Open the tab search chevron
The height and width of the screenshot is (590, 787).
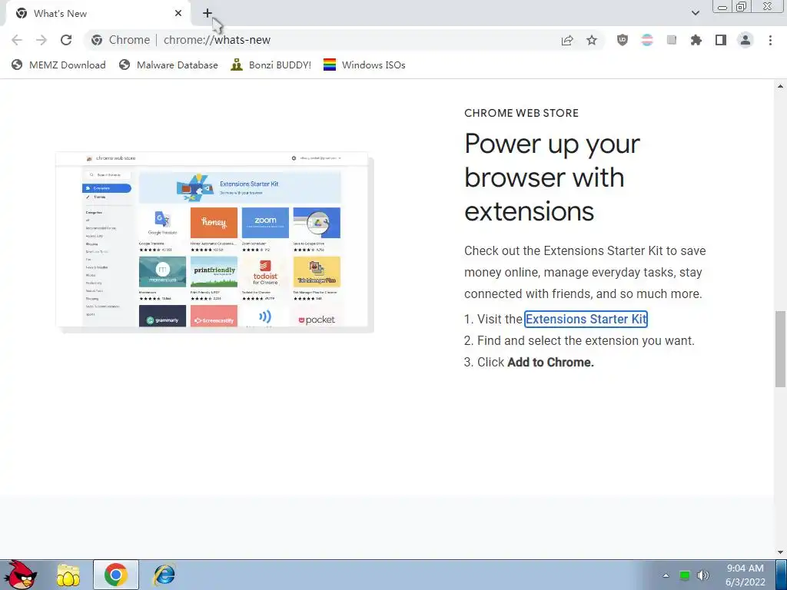[695, 13]
